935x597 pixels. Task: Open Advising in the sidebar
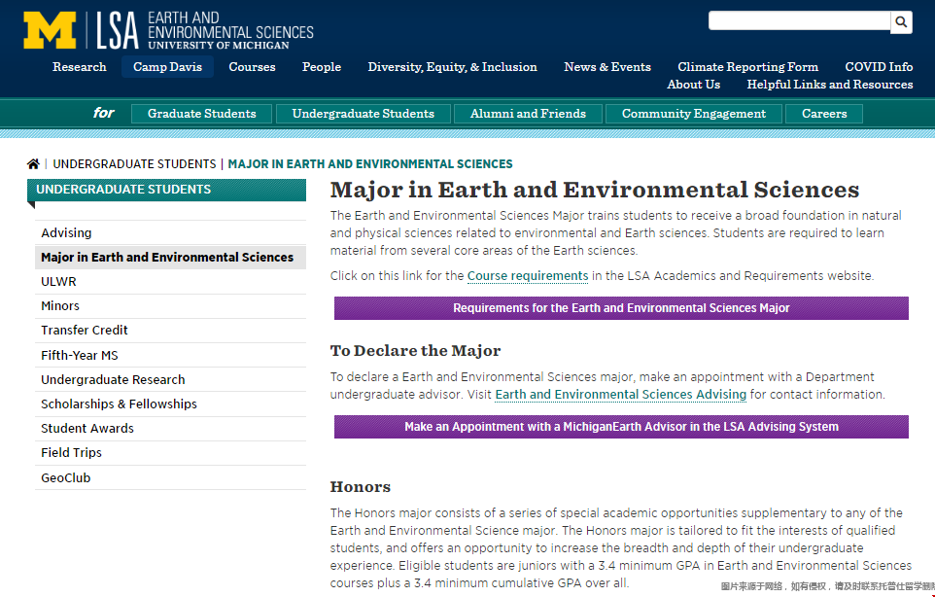[66, 233]
